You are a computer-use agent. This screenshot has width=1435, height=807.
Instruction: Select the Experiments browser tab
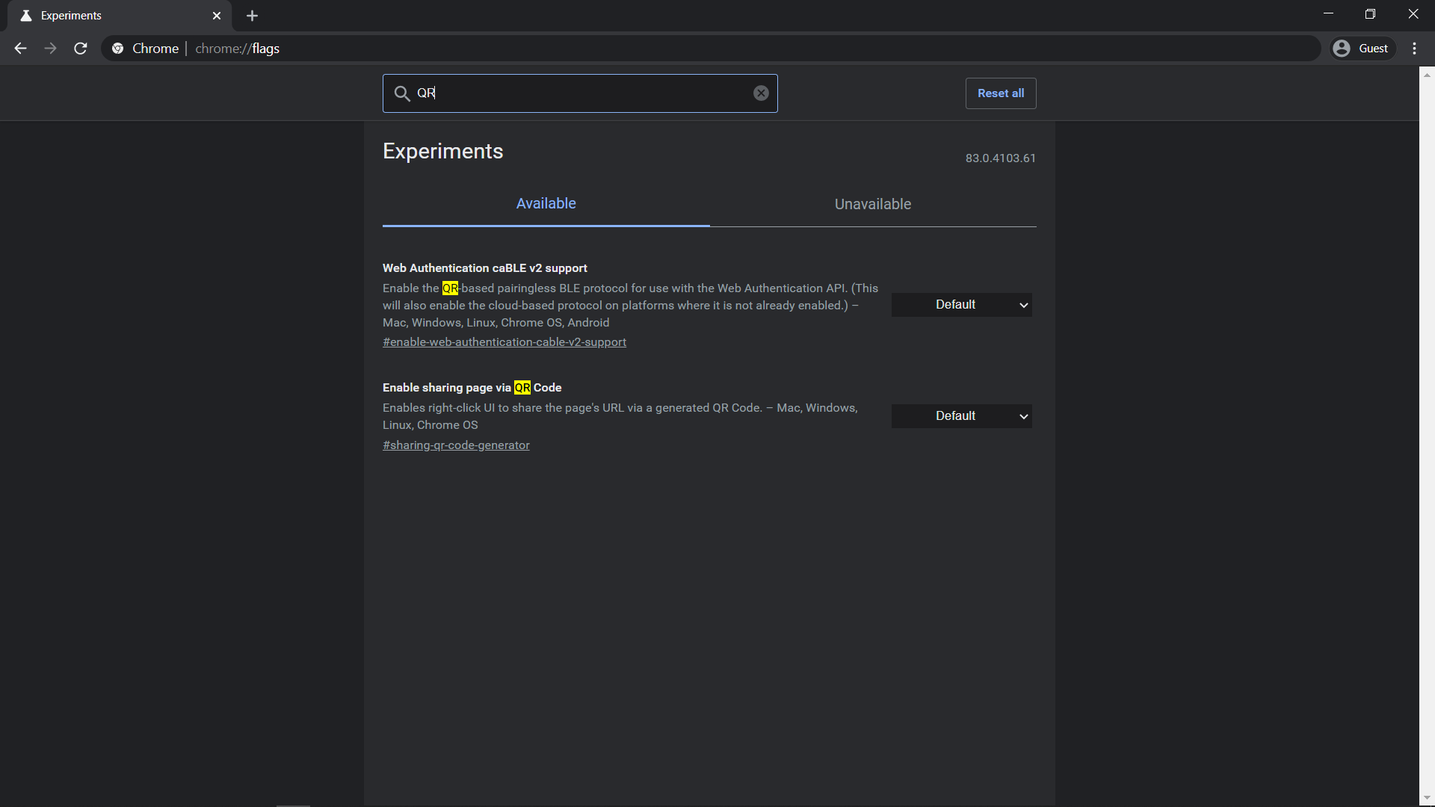pos(120,16)
